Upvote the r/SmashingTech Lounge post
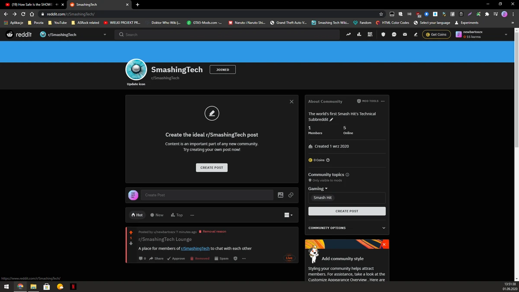This screenshot has height=292, width=519. pos(131,232)
